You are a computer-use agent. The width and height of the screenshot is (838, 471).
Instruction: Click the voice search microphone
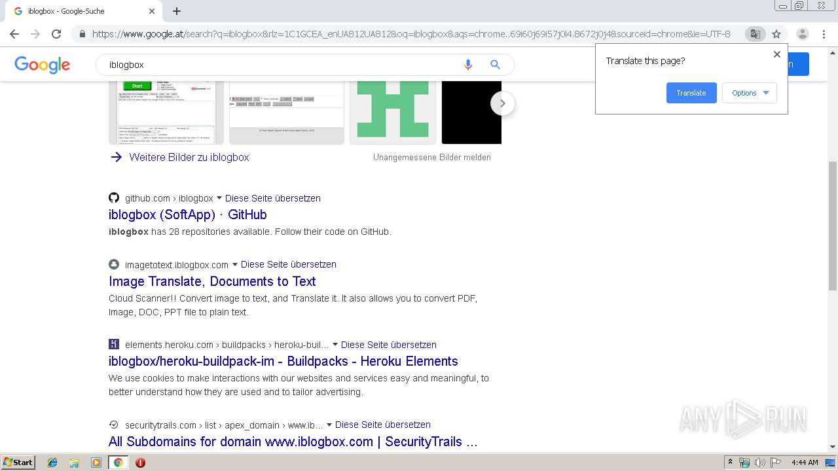point(467,65)
